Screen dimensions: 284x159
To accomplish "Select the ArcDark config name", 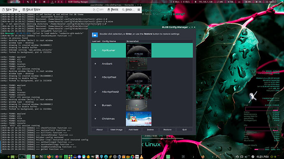I will point(107,64).
